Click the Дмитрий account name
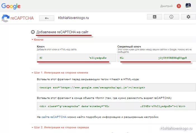196x133 pixels. [166, 6]
